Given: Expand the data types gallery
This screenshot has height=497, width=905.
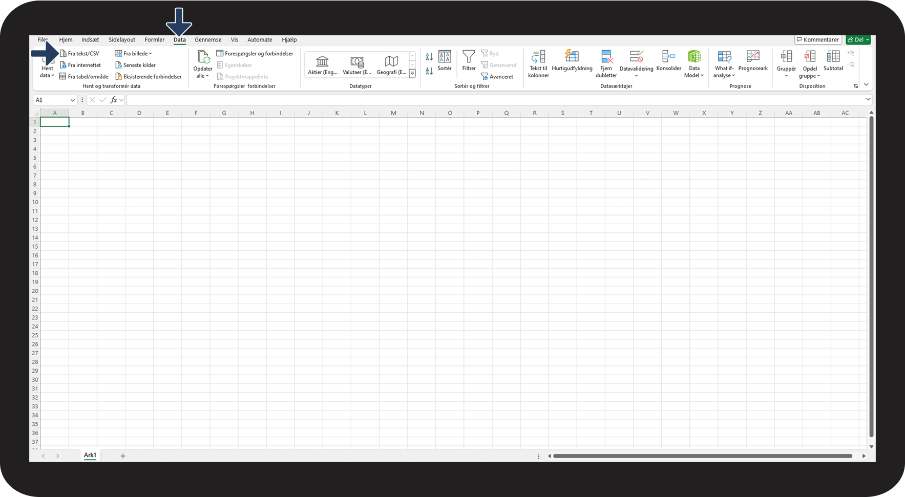Looking at the screenshot, I should pyautogui.click(x=412, y=74).
